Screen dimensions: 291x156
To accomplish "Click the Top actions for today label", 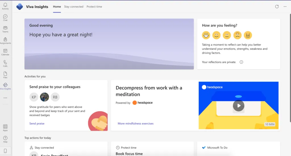I will click(x=38, y=138).
